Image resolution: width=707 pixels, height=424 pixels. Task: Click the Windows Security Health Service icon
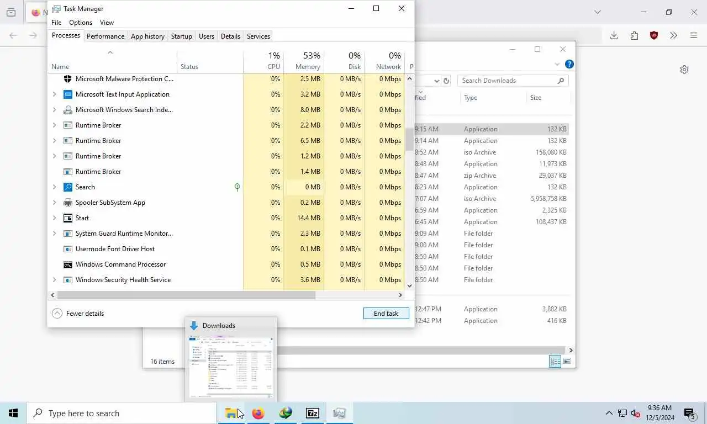click(68, 280)
